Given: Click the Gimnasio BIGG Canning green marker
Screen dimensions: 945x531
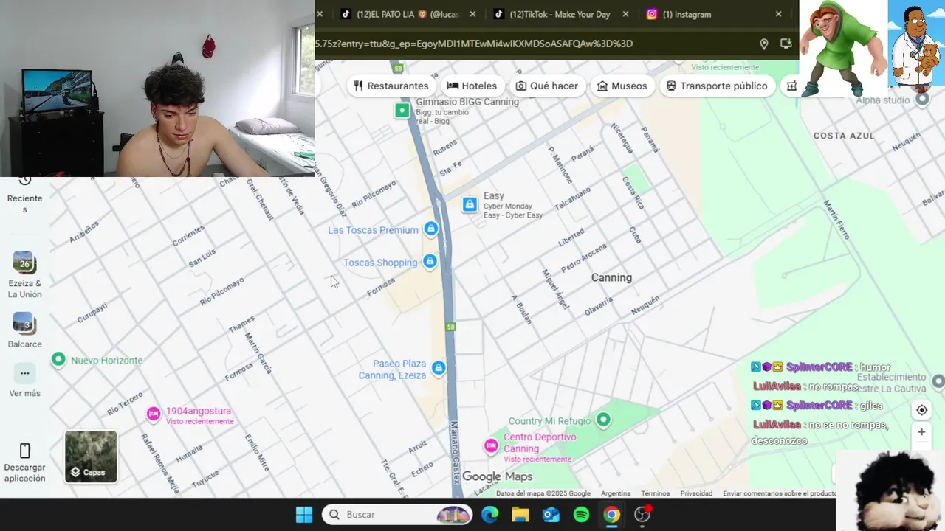Looking at the screenshot, I should coord(402,111).
